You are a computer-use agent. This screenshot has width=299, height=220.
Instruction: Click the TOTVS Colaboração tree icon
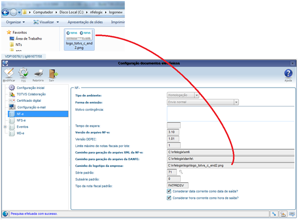[12, 94]
